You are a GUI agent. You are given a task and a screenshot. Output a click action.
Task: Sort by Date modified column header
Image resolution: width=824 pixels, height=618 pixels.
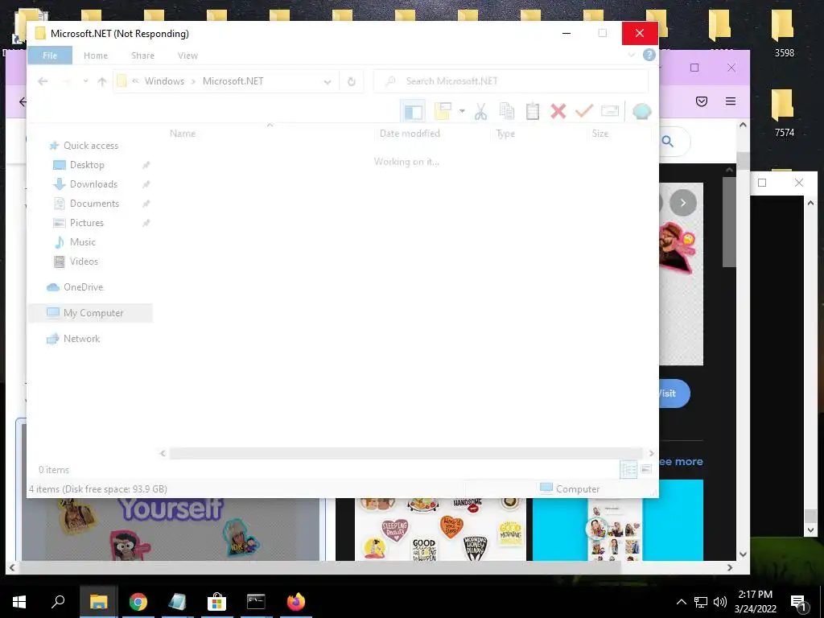410,134
